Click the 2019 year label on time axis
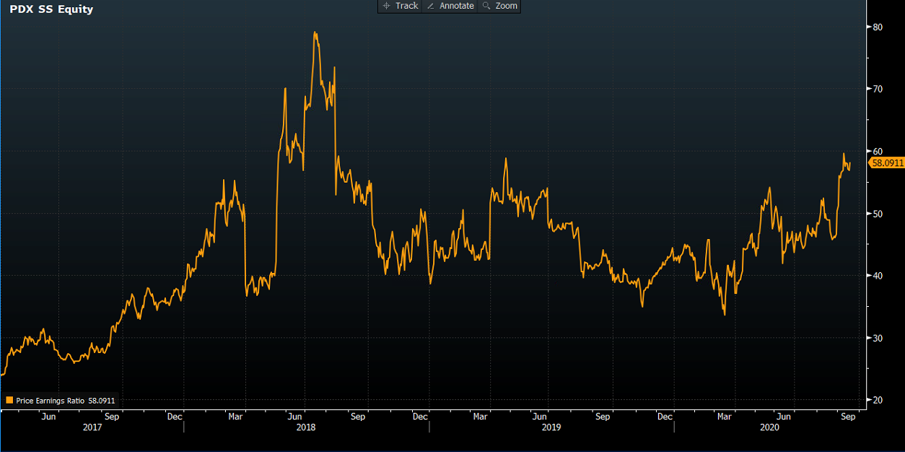This screenshot has height=452, width=905. point(551,427)
